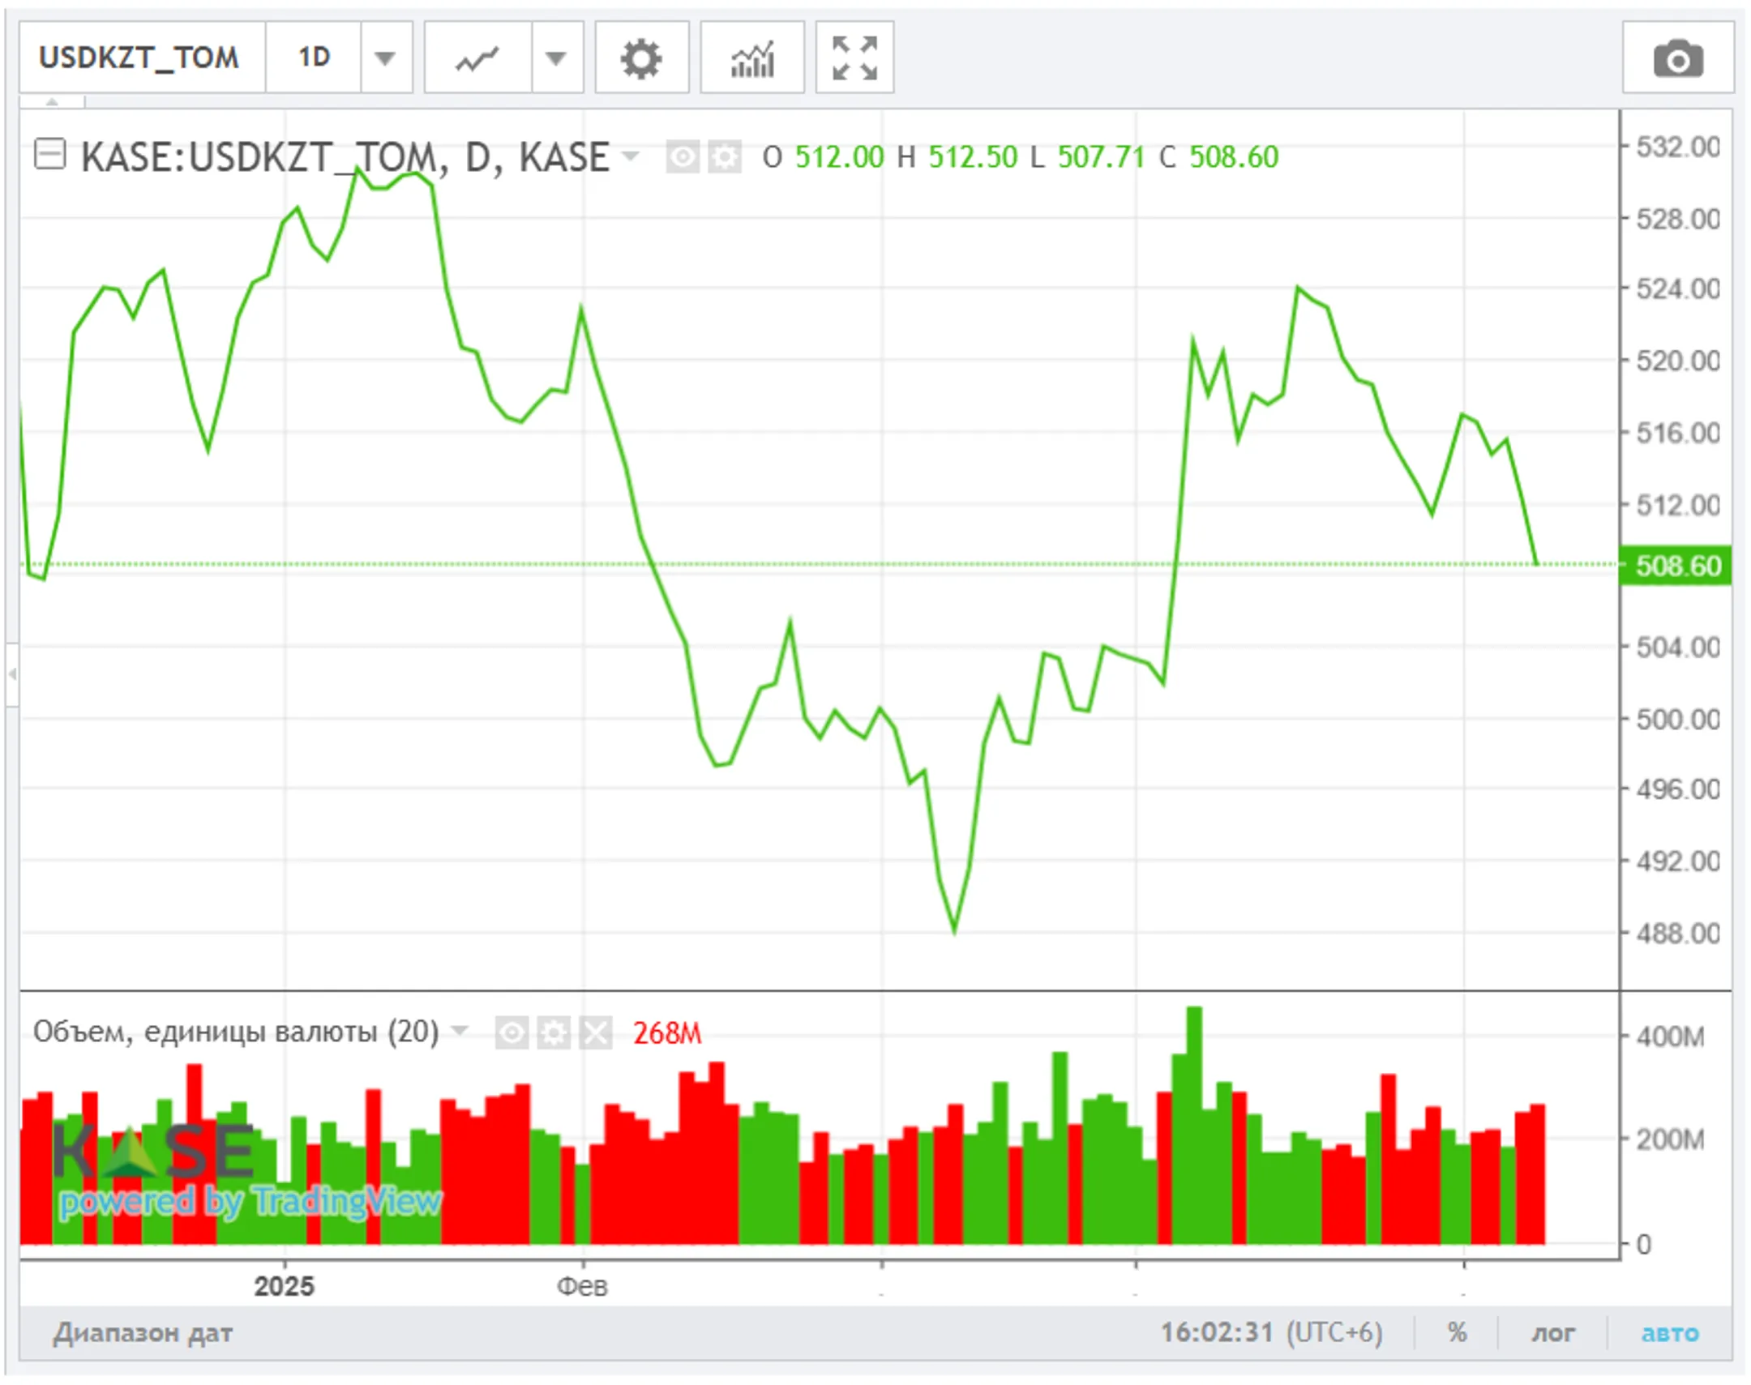Open the Диапазон дат date range option
The height and width of the screenshot is (1385, 1751).
[143, 1333]
